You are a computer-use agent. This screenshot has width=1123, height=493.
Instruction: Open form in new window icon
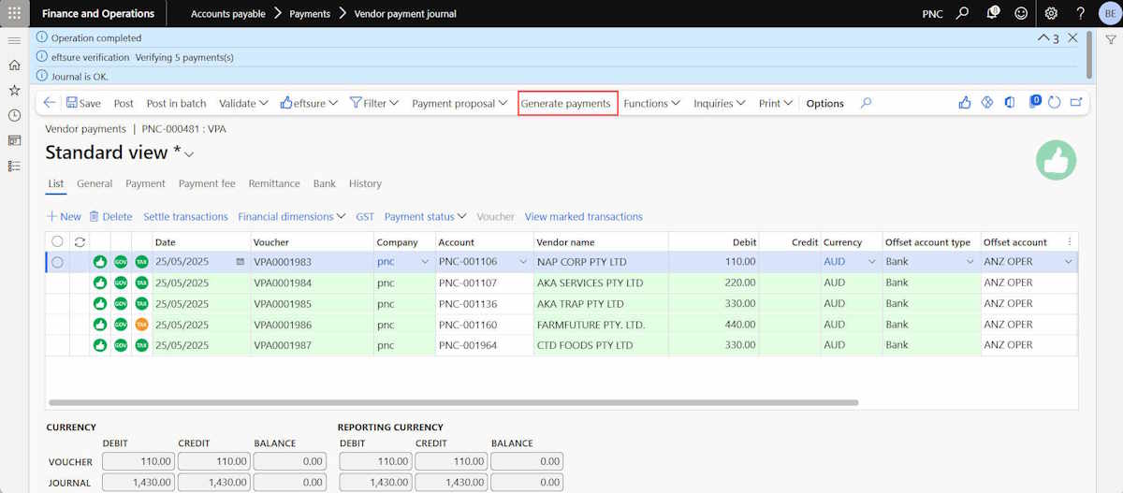(1076, 103)
